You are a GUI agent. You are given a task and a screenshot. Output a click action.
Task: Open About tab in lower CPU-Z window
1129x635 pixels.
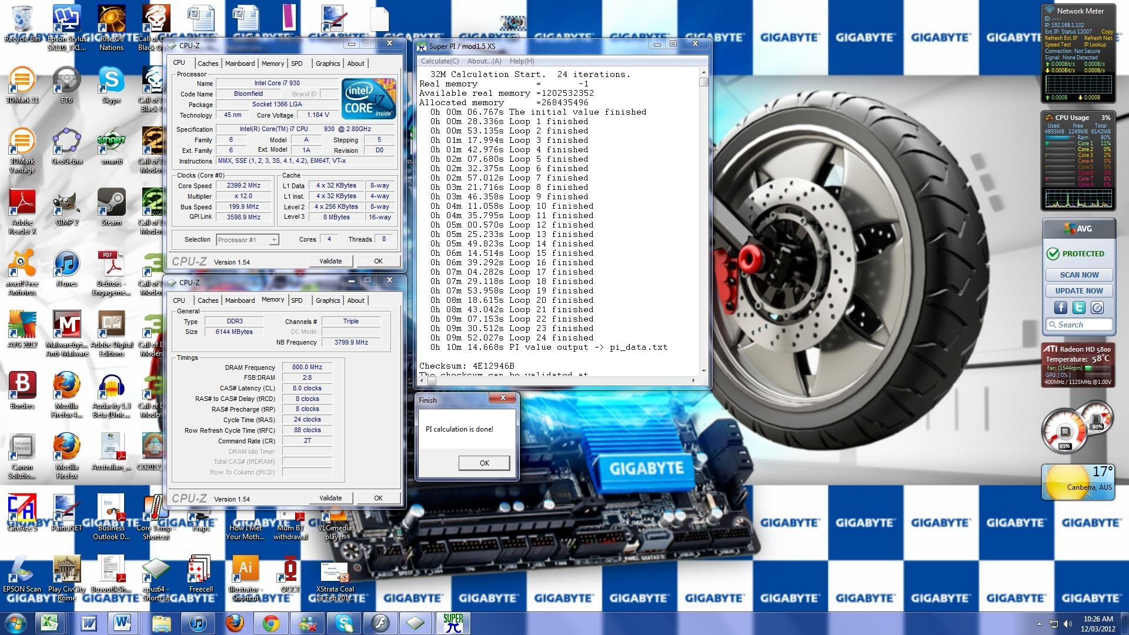(356, 300)
